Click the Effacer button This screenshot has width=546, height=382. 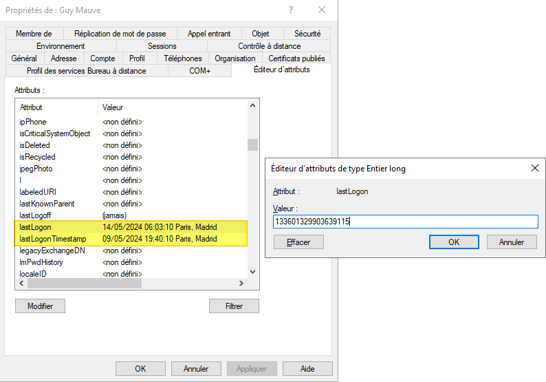click(x=298, y=242)
